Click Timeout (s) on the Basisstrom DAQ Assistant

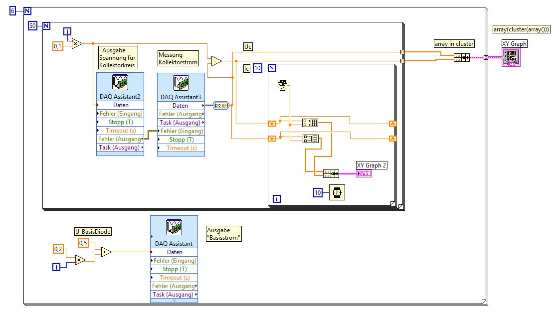[x=174, y=278]
